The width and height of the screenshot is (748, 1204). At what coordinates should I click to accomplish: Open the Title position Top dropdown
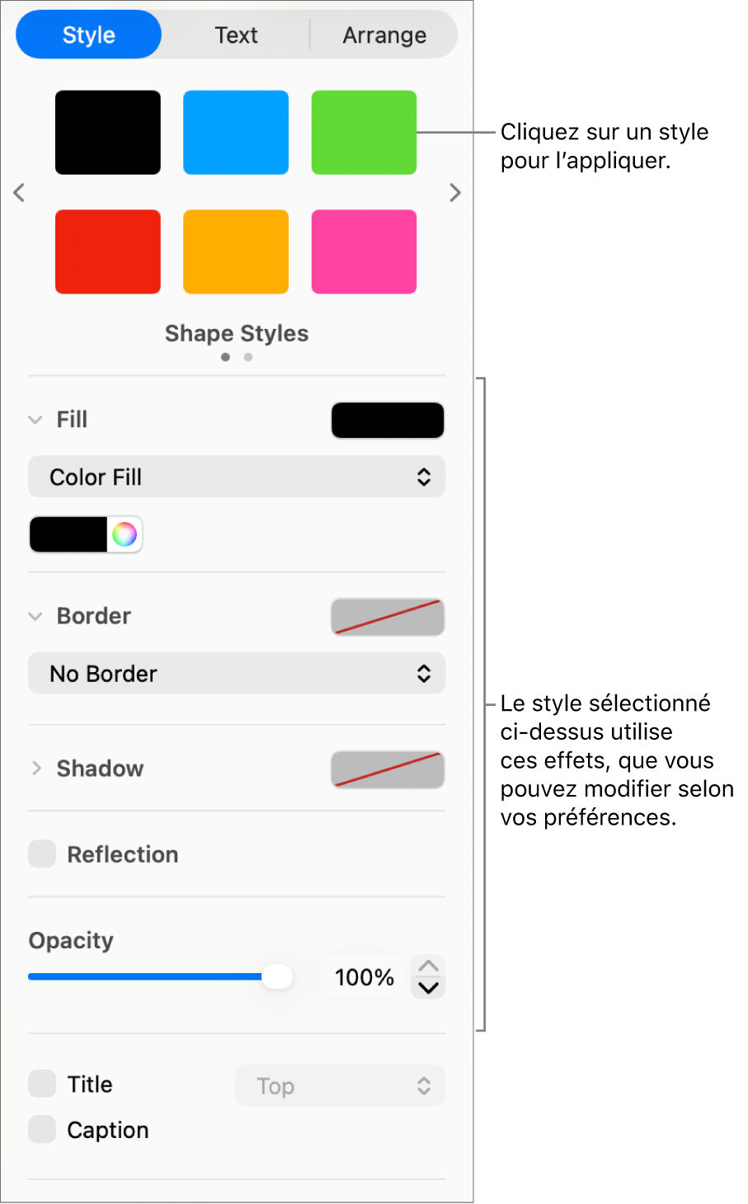(340, 1085)
